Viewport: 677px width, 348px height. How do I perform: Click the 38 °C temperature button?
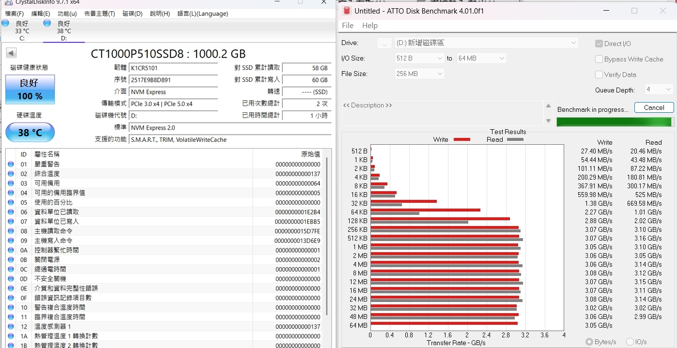pos(30,132)
